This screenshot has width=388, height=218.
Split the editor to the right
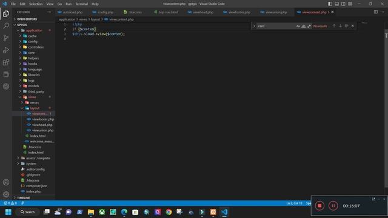376,12
